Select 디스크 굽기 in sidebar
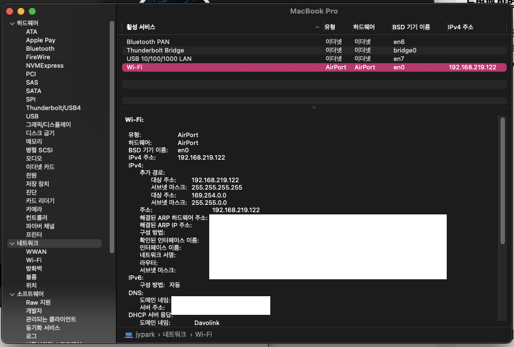514x347 pixels. coord(40,133)
